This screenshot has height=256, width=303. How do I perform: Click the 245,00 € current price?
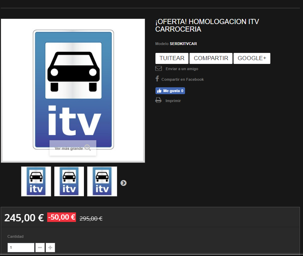24,218
